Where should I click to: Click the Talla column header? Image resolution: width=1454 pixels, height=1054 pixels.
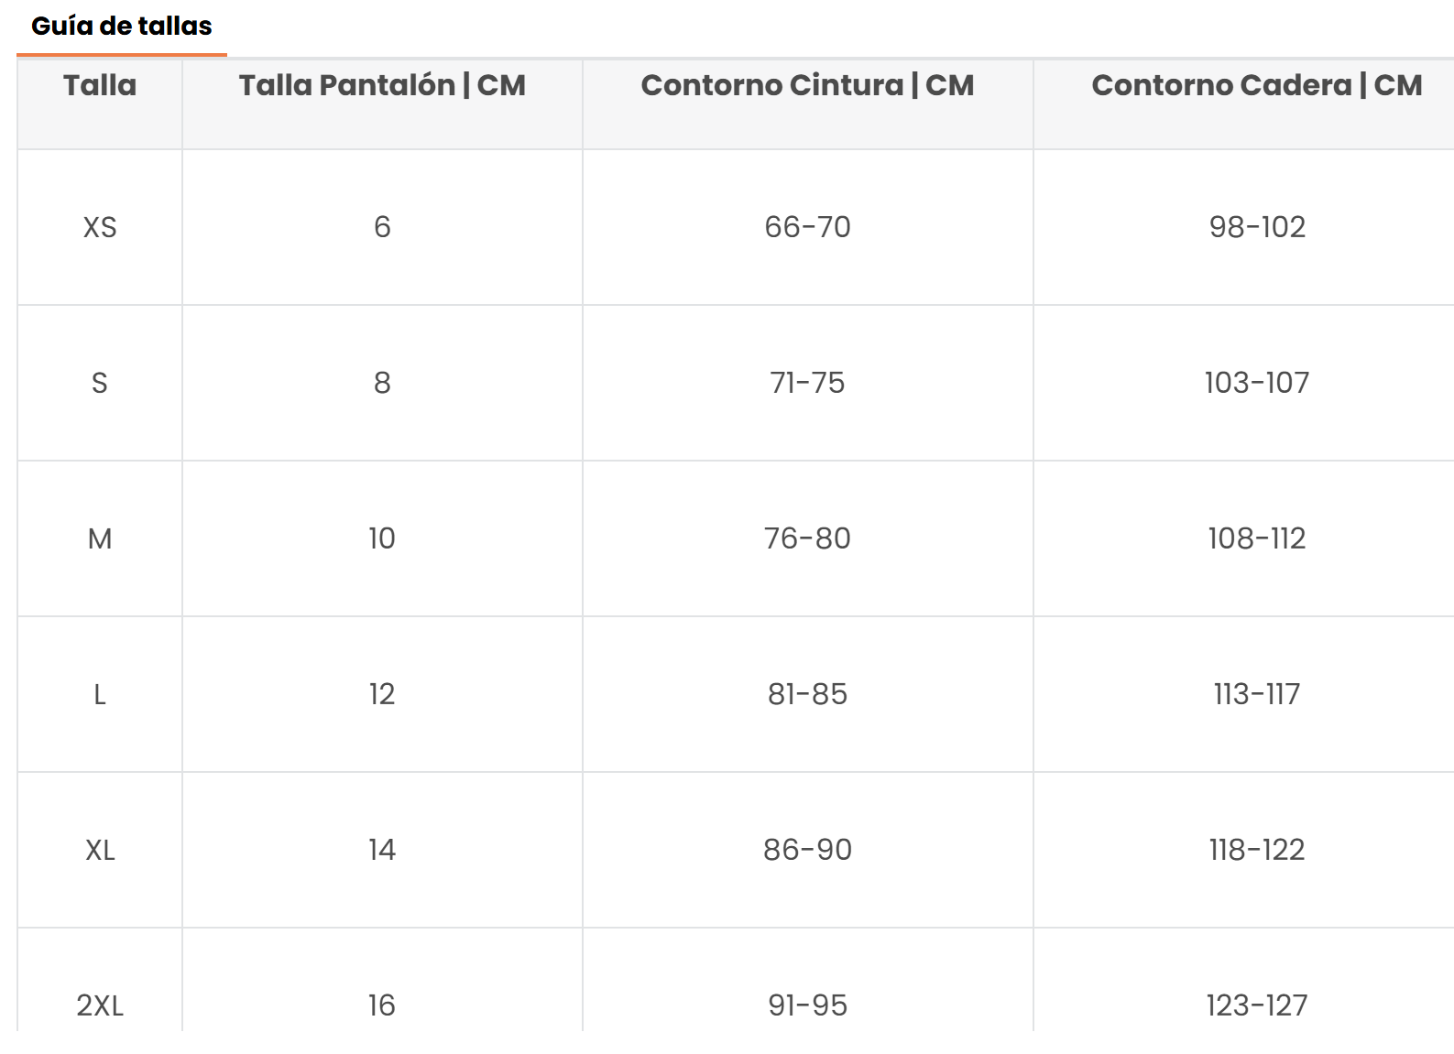pyautogui.click(x=100, y=86)
